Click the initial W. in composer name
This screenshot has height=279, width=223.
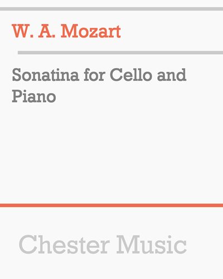coord(23,31)
